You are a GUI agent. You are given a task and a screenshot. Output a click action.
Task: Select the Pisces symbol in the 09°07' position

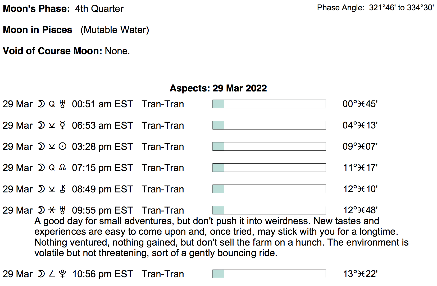tap(361, 146)
